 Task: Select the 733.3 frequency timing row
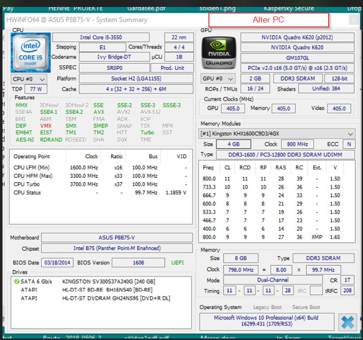[x=277, y=187]
